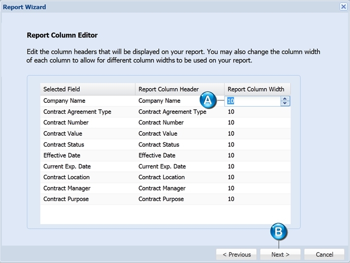The image size is (350, 263).
Task: Edit width value for Contract Purpose row
Action: pos(257,199)
